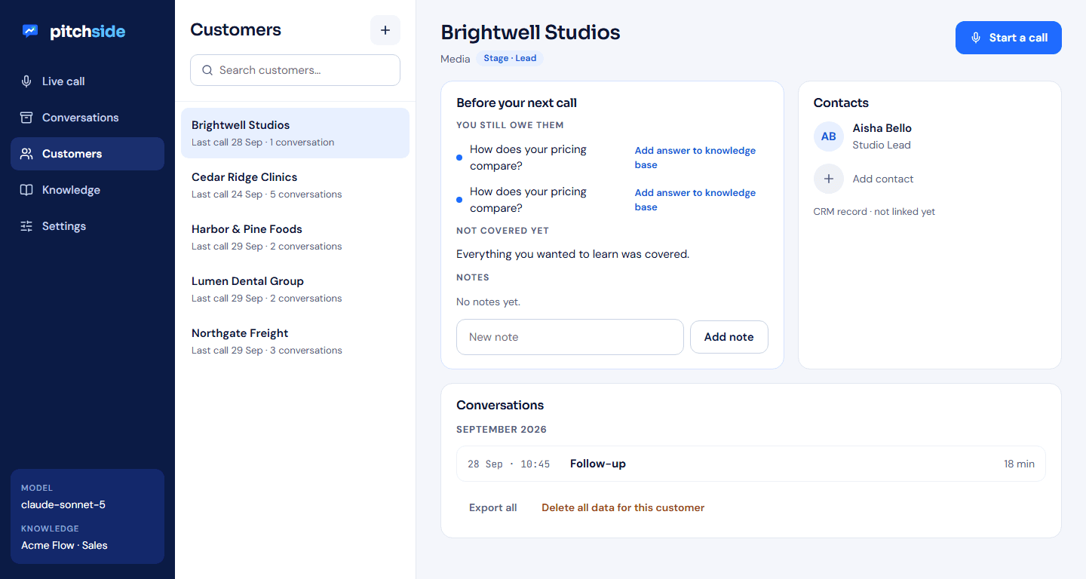This screenshot has height=579, width=1086.
Task: Open the Live call page
Action: pyautogui.click(x=87, y=81)
